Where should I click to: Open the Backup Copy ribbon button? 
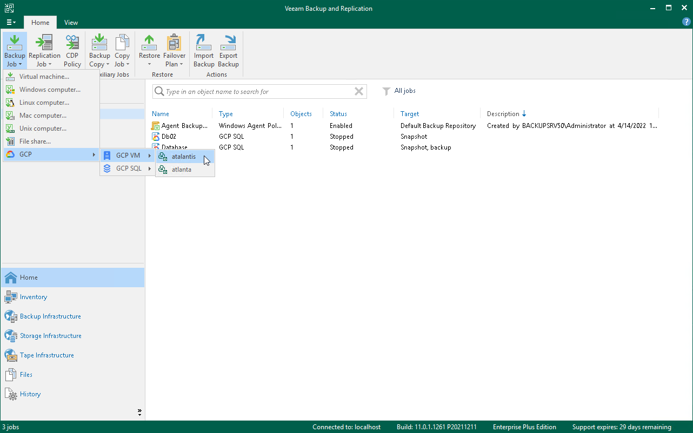(99, 51)
